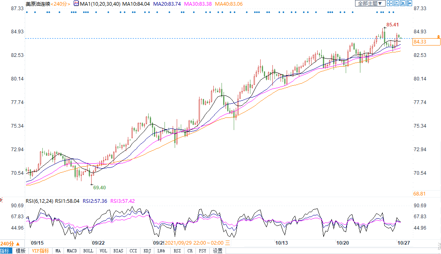Click the third chart tool icon with arrow
The width and height of the screenshot is (441, 254).
tap(403, 3)
